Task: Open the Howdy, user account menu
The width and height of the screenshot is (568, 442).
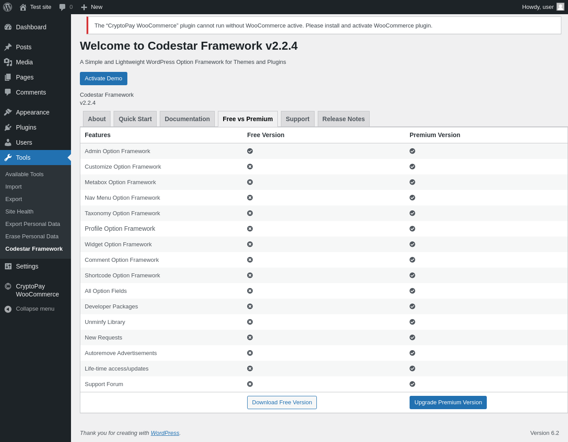Action: coord(543,7)
